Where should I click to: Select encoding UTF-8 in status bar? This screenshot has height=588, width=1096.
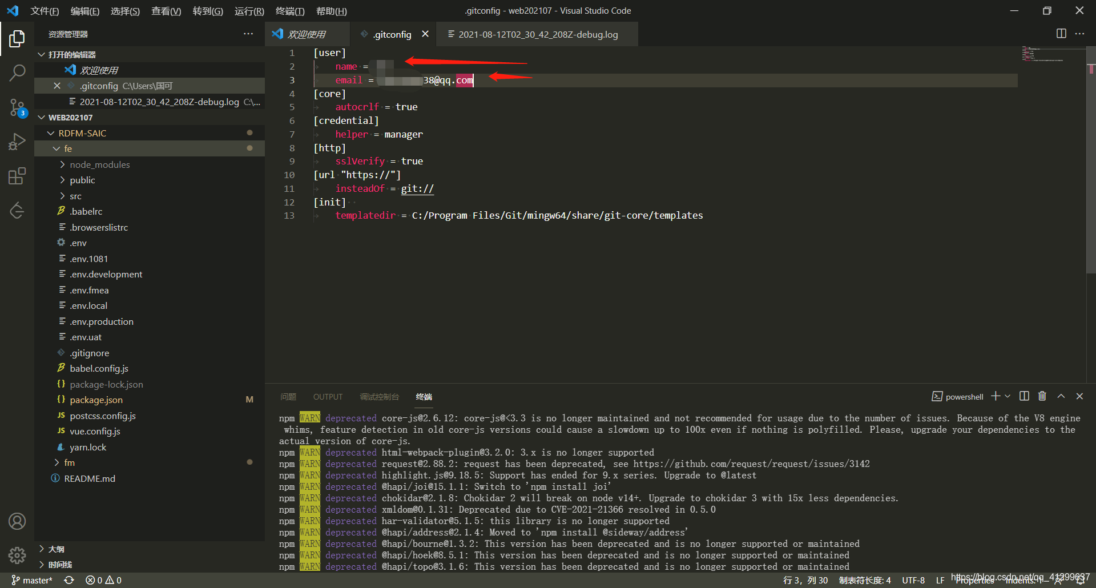point(913,580)
